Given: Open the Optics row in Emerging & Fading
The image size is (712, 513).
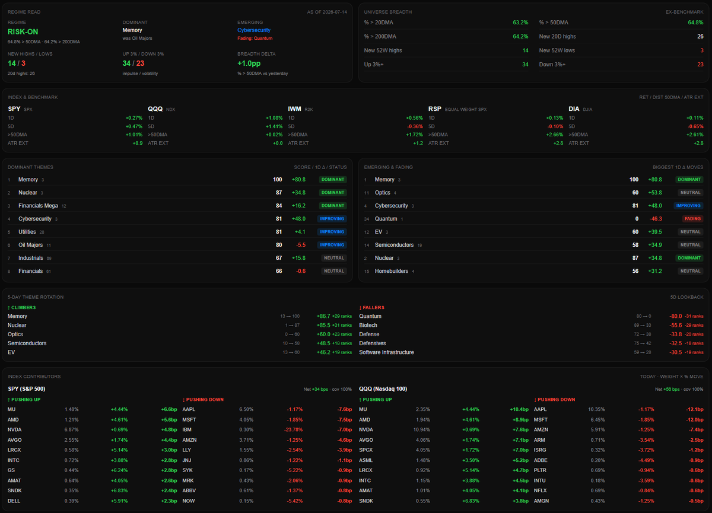Looking at the screenshot, I should pyautogui.click(x=533, y=193).
